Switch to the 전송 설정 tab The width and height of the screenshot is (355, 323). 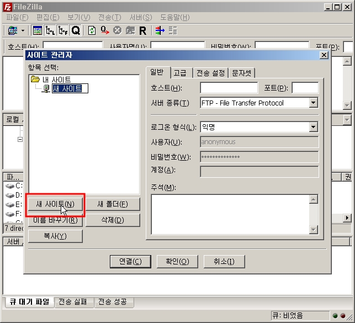point(210,73)
